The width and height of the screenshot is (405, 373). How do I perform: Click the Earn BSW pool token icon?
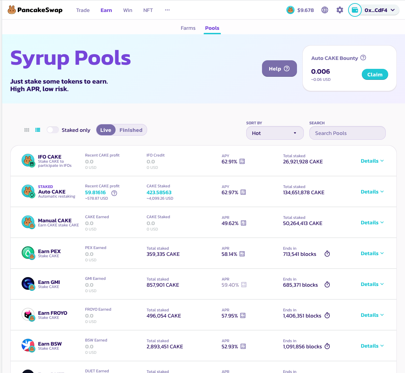pos(28,345)
